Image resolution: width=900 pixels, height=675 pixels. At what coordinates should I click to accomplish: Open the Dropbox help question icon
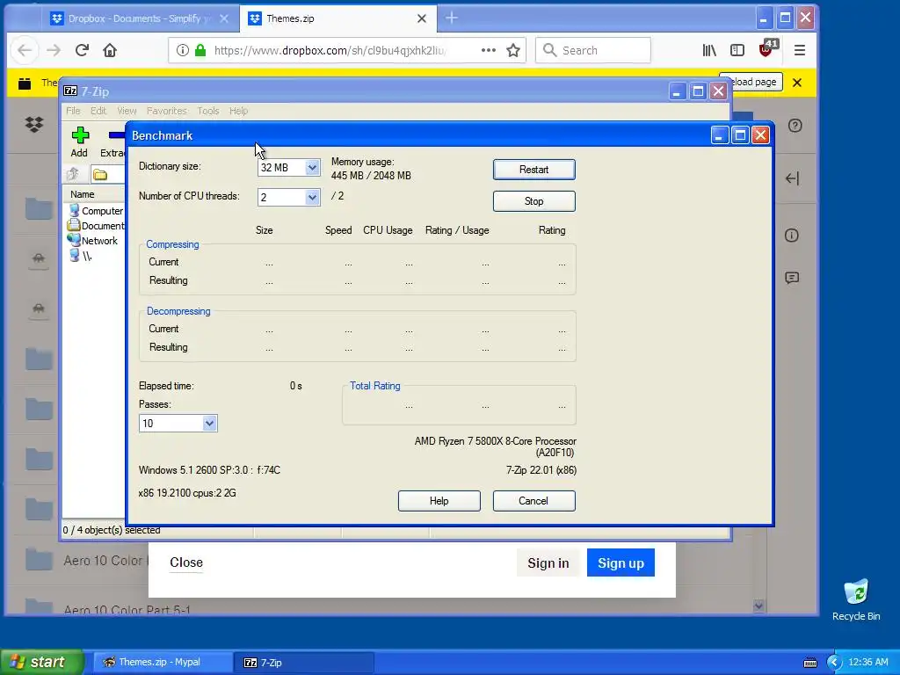[x=795, y=125]
